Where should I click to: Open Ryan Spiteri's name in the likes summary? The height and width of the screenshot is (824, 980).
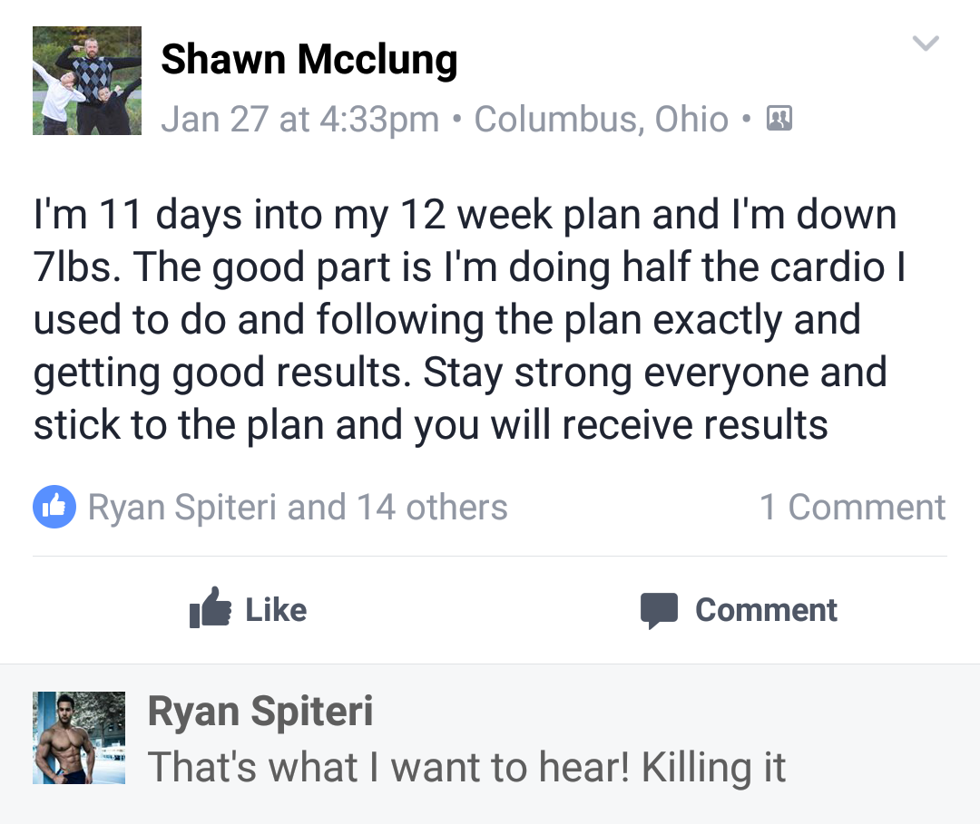click(x=181, y=507)
